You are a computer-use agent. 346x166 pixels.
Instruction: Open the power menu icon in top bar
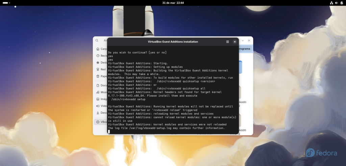click(x=342, y=3)
